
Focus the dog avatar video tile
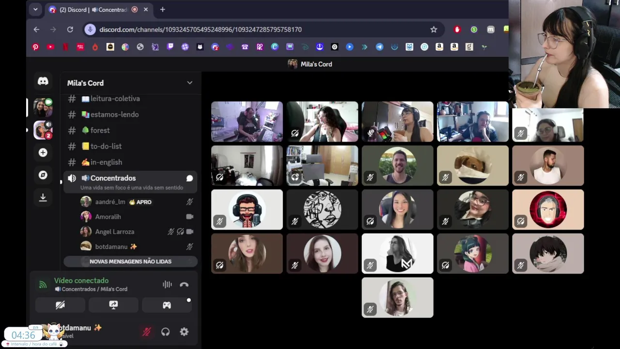pos(473,165)
